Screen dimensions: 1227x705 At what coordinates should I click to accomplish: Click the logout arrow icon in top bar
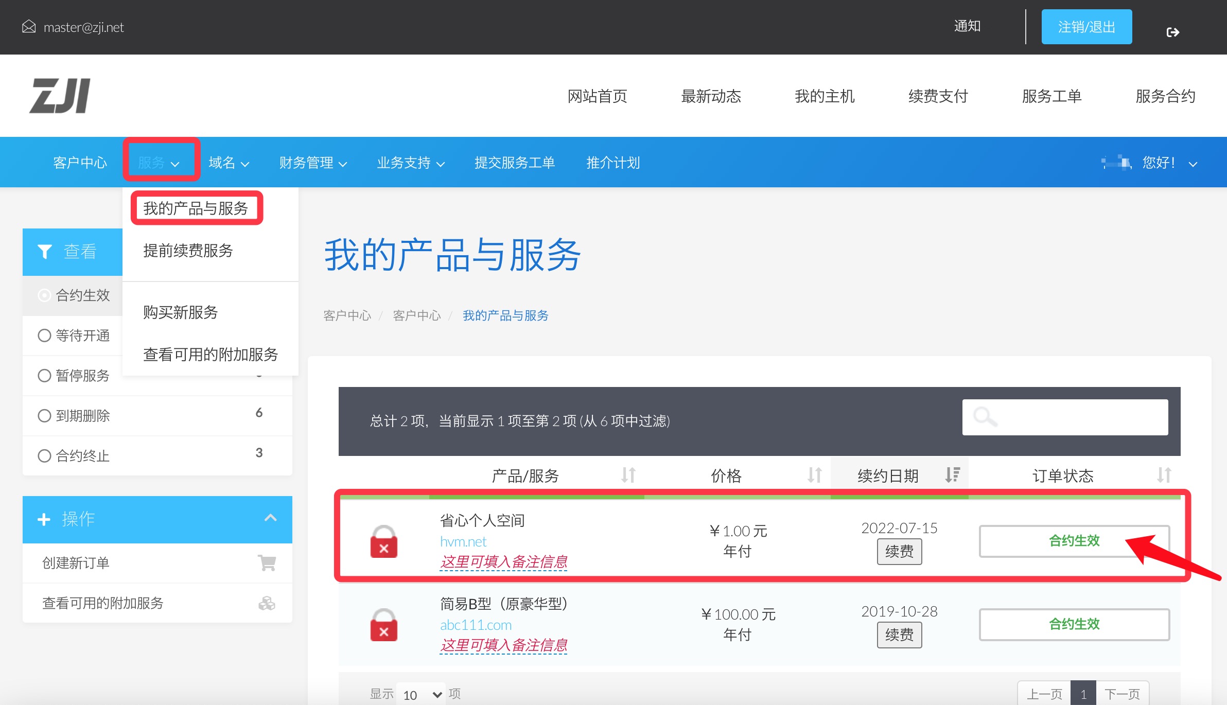coord(1172,32)
